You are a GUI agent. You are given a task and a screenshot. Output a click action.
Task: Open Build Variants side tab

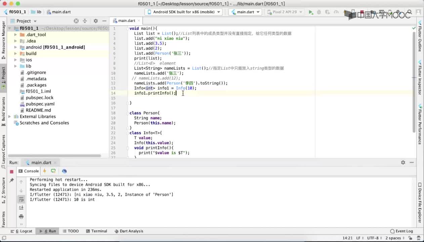pos(3,112)
